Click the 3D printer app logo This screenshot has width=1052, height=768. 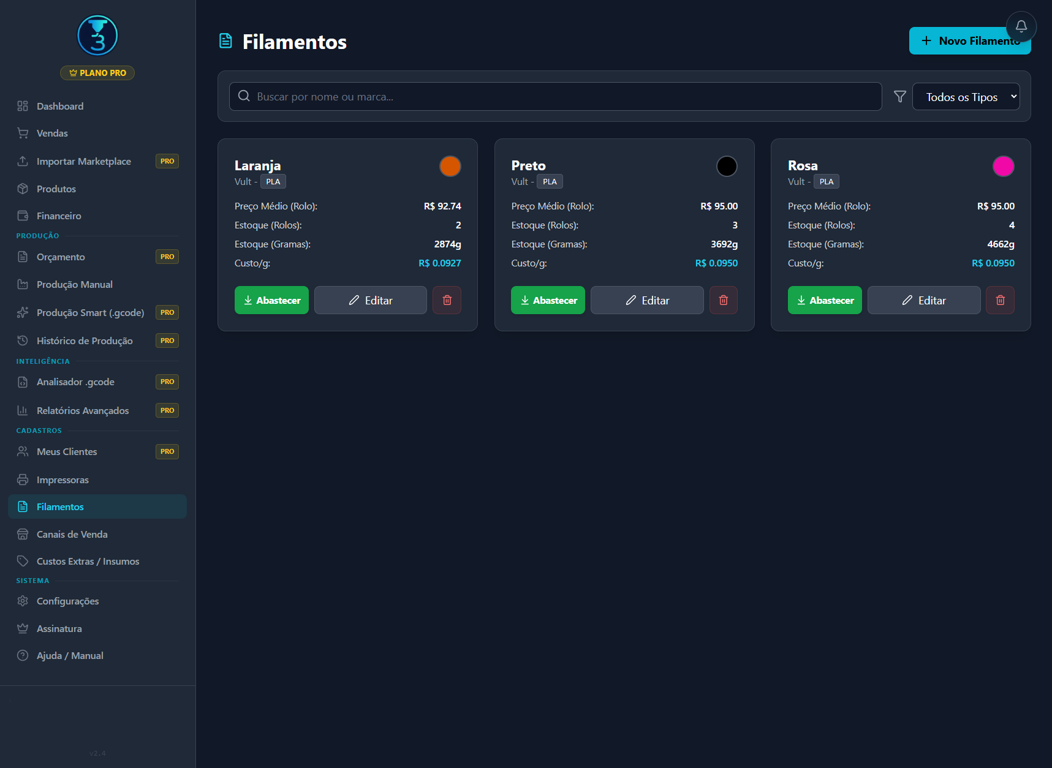coord(97,36)
